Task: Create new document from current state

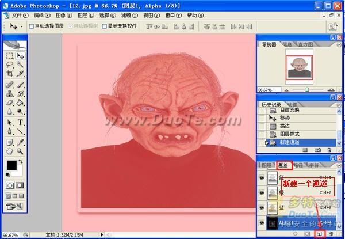Action: (305, 150)
